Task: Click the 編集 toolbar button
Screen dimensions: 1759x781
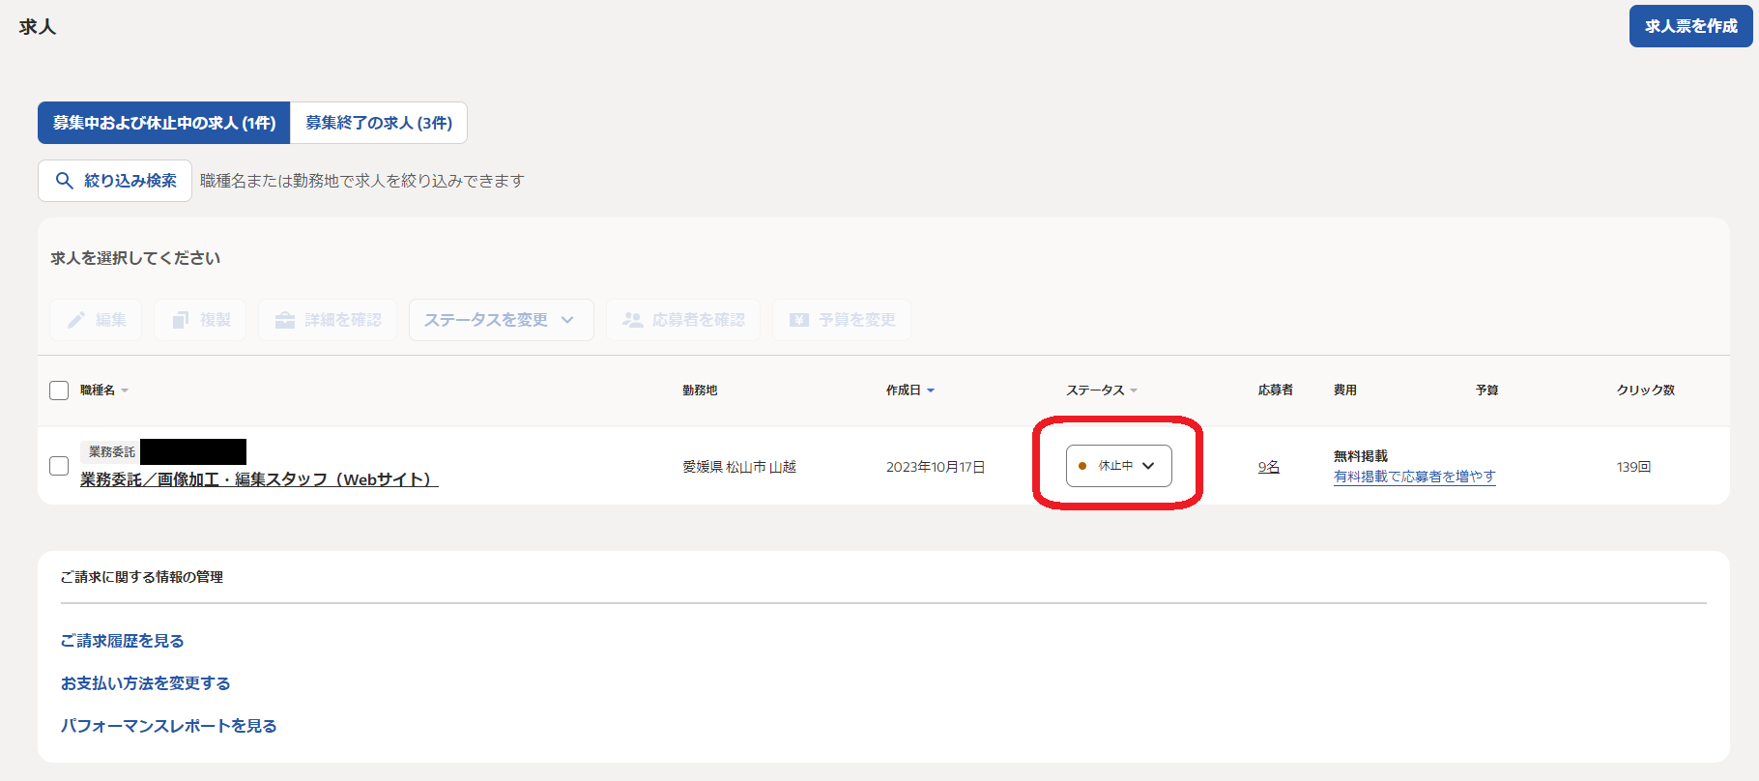Action: (96, 320)
